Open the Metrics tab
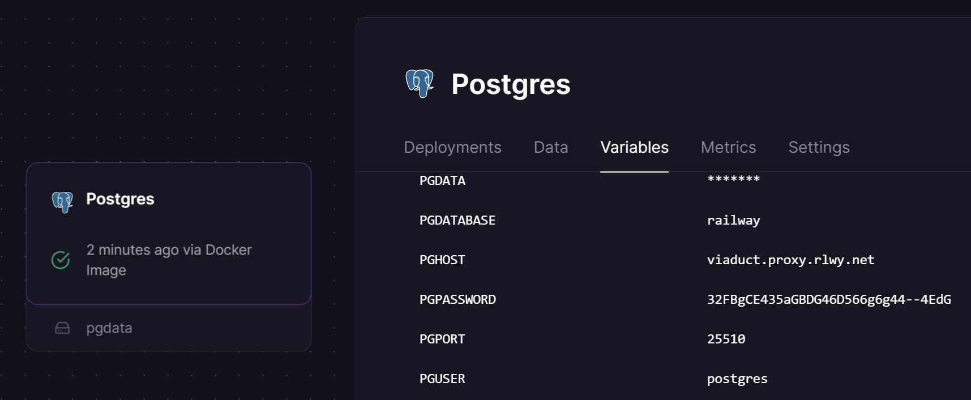The image size is (971, 400). (x=728, y=147)
